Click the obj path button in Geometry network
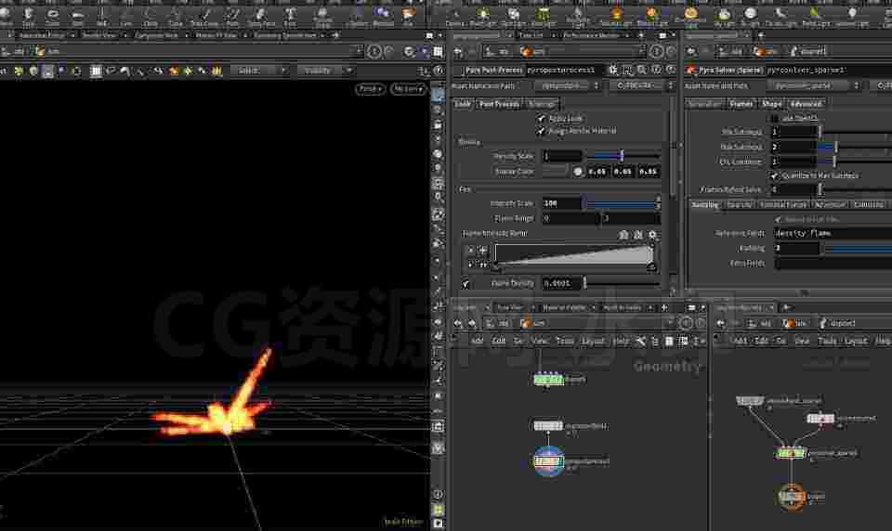The image size is (892, 531). click(x=499, y=323)
